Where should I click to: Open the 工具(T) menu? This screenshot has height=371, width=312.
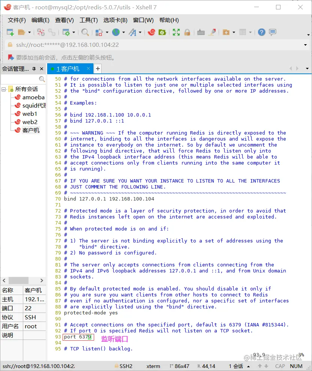[88, 20]
